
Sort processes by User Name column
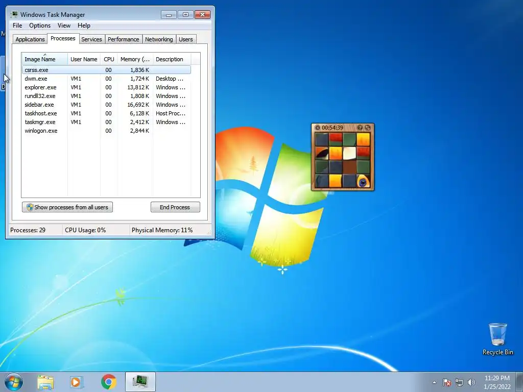(x=84, y=59)
